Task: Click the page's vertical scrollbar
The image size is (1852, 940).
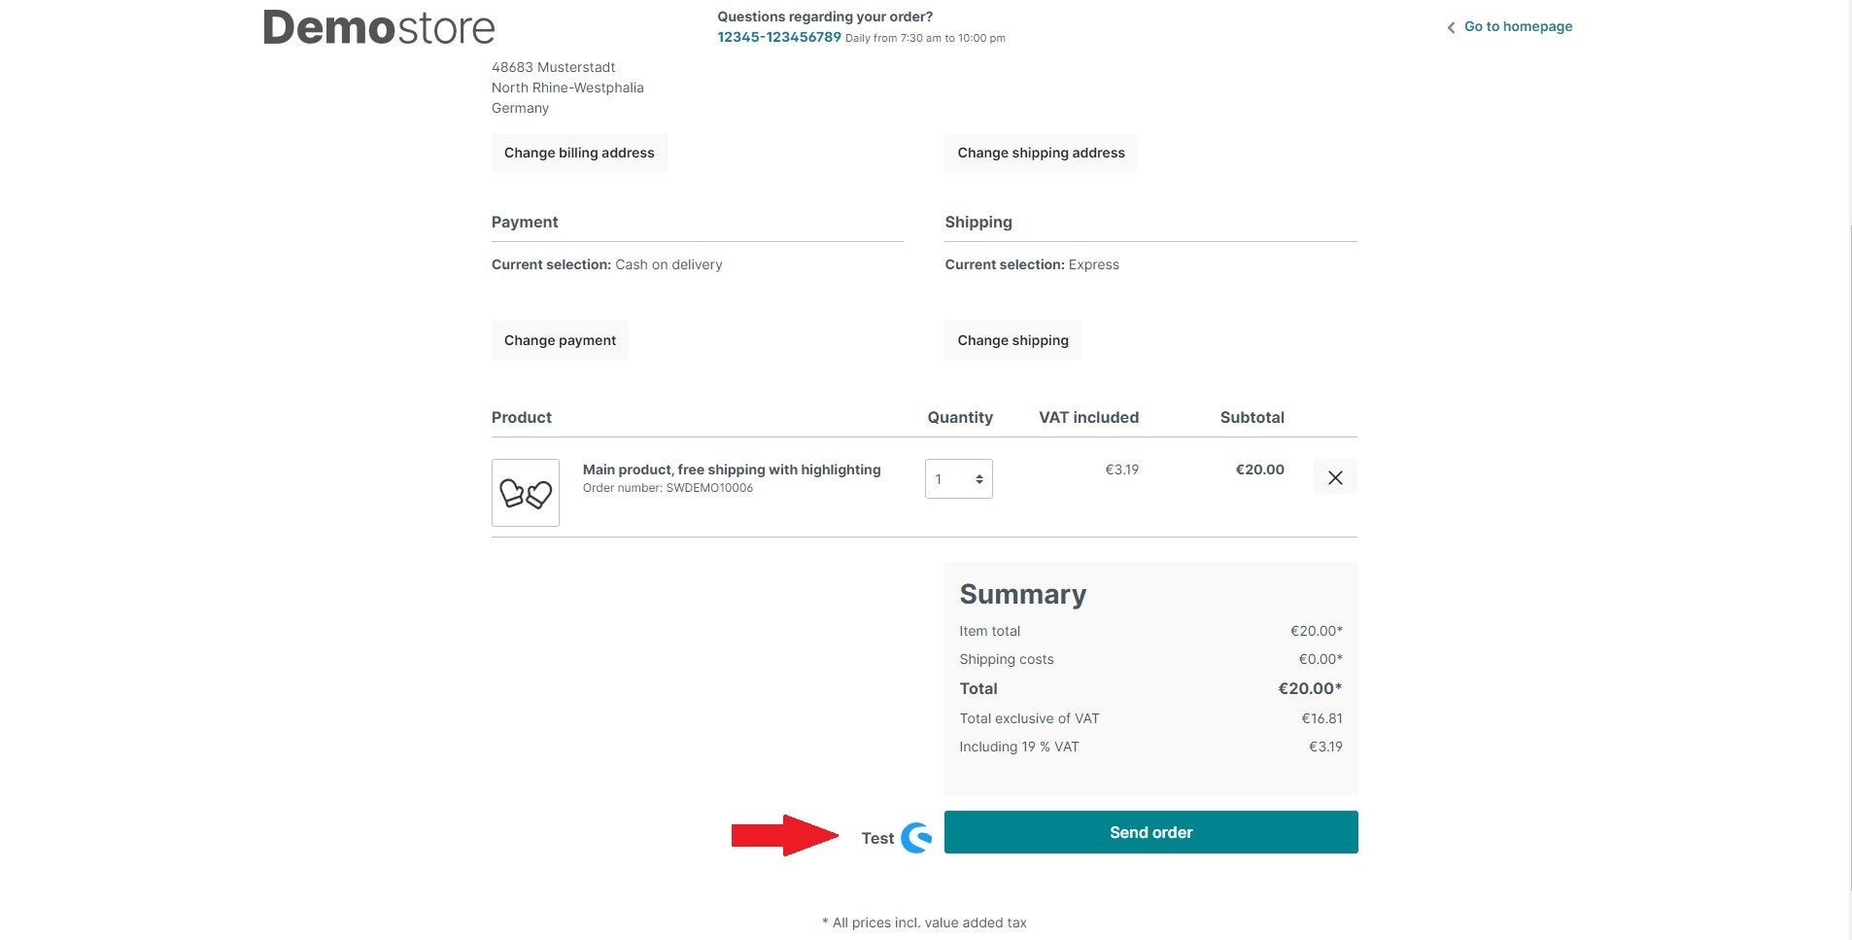Action: 1849,486
